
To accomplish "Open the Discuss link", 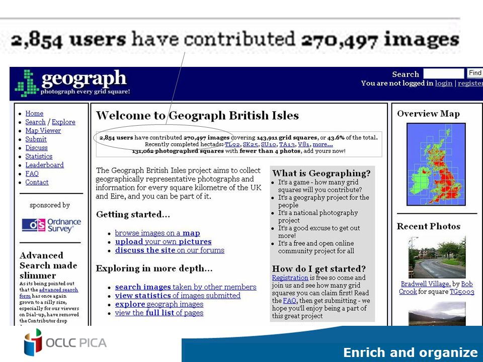I will [x=36, y=148].
